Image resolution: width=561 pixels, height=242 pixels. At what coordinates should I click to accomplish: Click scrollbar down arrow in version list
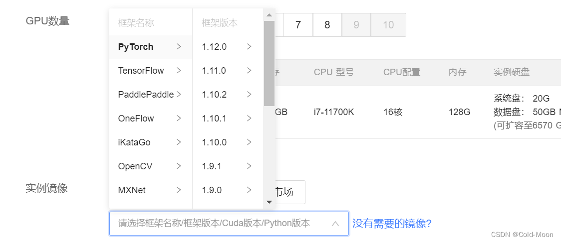pos(270,202)
